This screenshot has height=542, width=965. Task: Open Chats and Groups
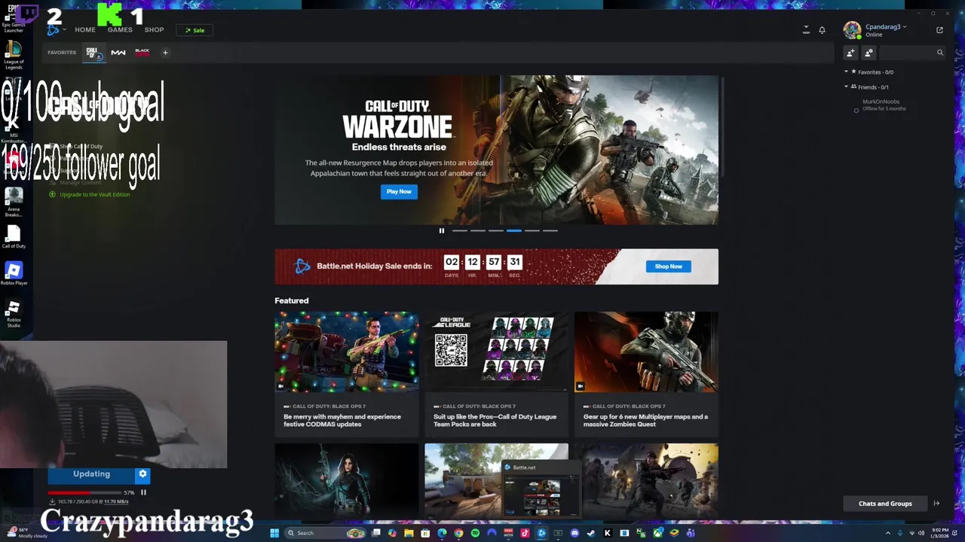pos(885,504)
